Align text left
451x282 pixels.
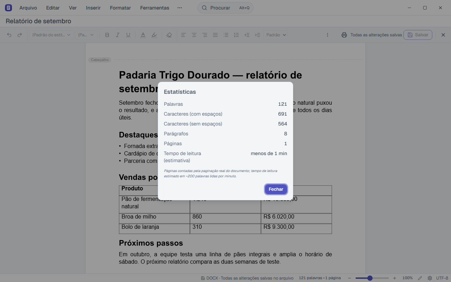[x=184, y=35]
